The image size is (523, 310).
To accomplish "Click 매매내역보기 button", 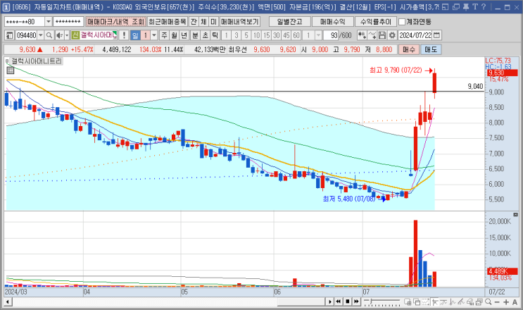I will 240,22.
